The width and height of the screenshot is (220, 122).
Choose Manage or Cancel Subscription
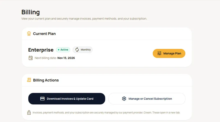(147, 99)
